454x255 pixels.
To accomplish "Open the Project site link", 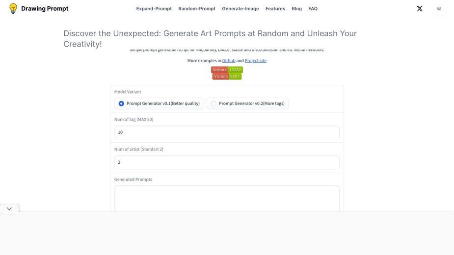I will tap(256, 60).
